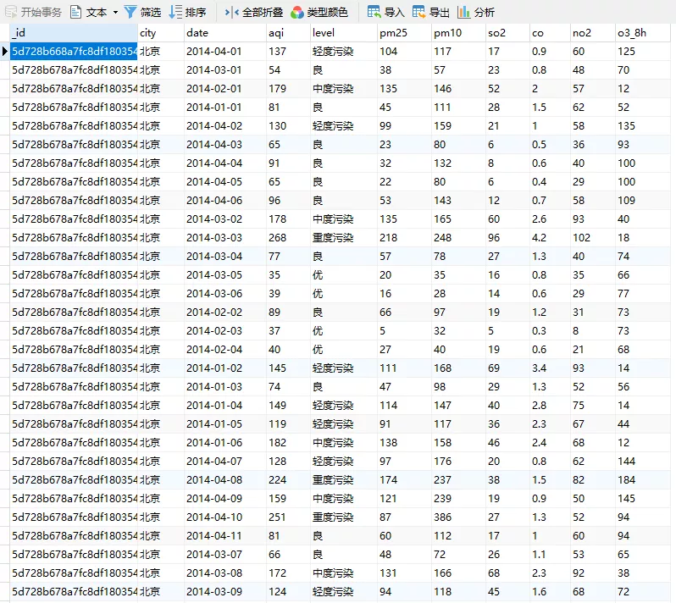Image resolution: width=676 pixels, height=603 pixels.
Task: Select the aqi column header
Action: [x=288, y=33]
